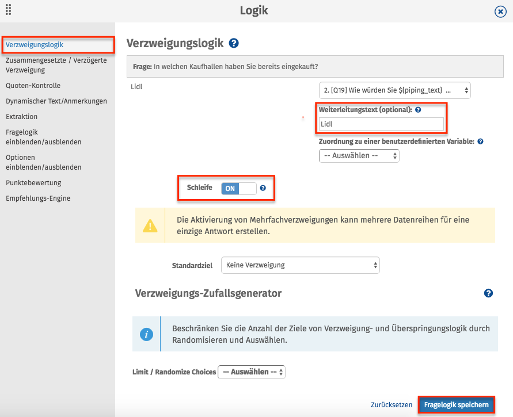
Task: Open the Standardziel dropdown
Action: [x=300, y=265]
